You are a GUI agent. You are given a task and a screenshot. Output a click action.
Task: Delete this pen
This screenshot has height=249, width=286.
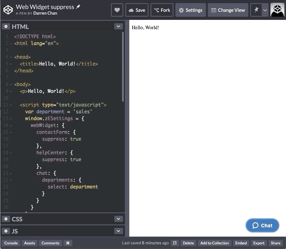[x=188, y=243]
